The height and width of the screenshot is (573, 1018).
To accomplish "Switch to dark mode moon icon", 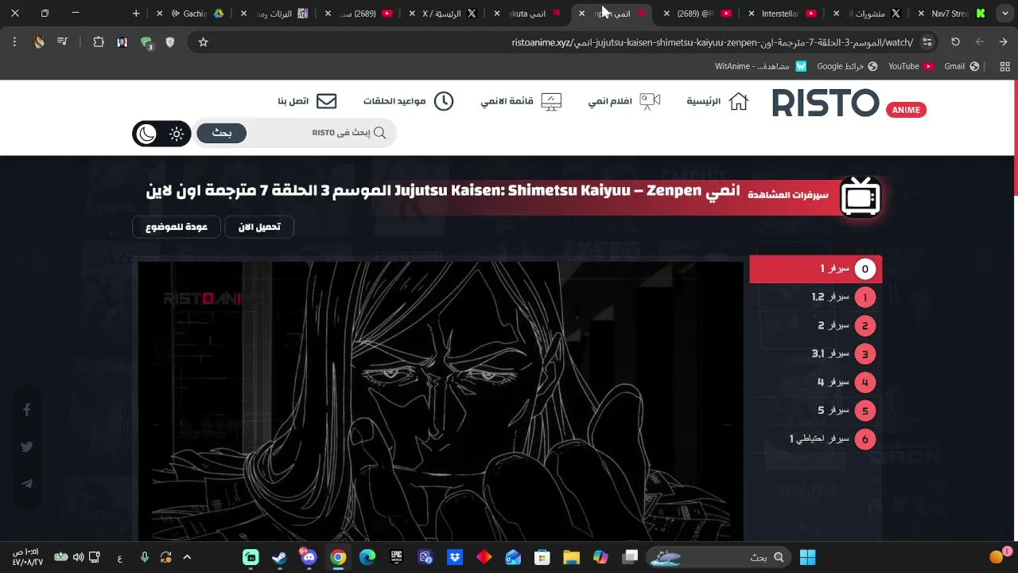I will click(x=147, y=134).
